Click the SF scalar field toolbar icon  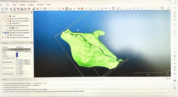(x=113, y=8)
